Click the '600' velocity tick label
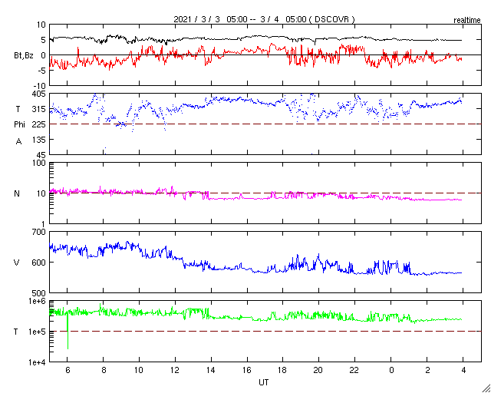 click(x=40, y=263)
